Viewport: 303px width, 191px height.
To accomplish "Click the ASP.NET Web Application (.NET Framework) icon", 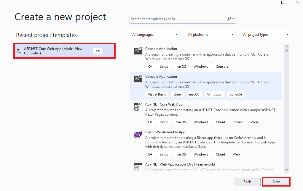I will coord(138,167).
